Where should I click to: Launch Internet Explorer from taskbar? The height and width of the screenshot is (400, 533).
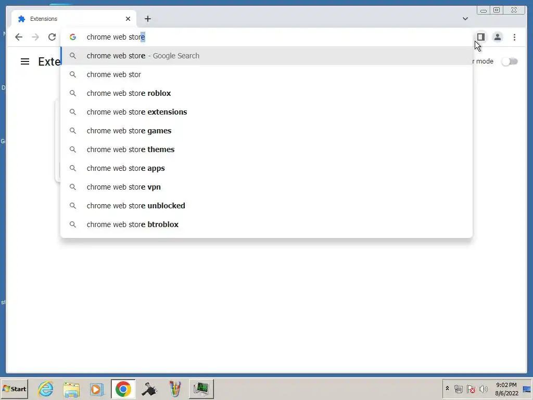coord(46,389)
